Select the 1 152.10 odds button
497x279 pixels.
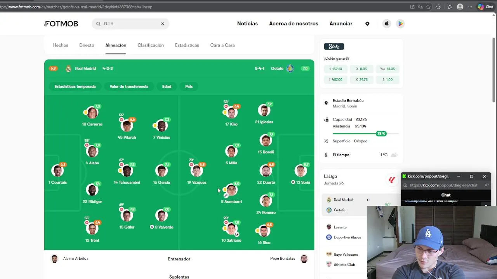click(x=335, y=69)
